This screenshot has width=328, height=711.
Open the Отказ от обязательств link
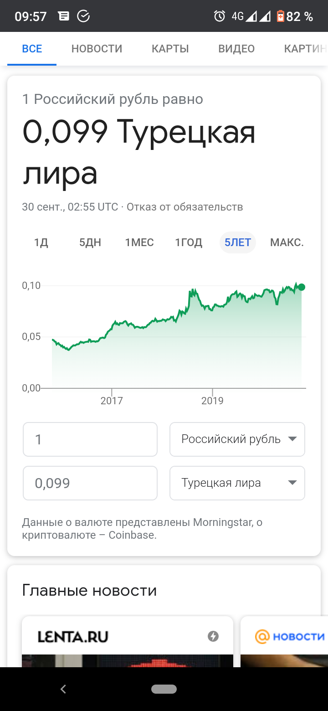pos(185,207)
